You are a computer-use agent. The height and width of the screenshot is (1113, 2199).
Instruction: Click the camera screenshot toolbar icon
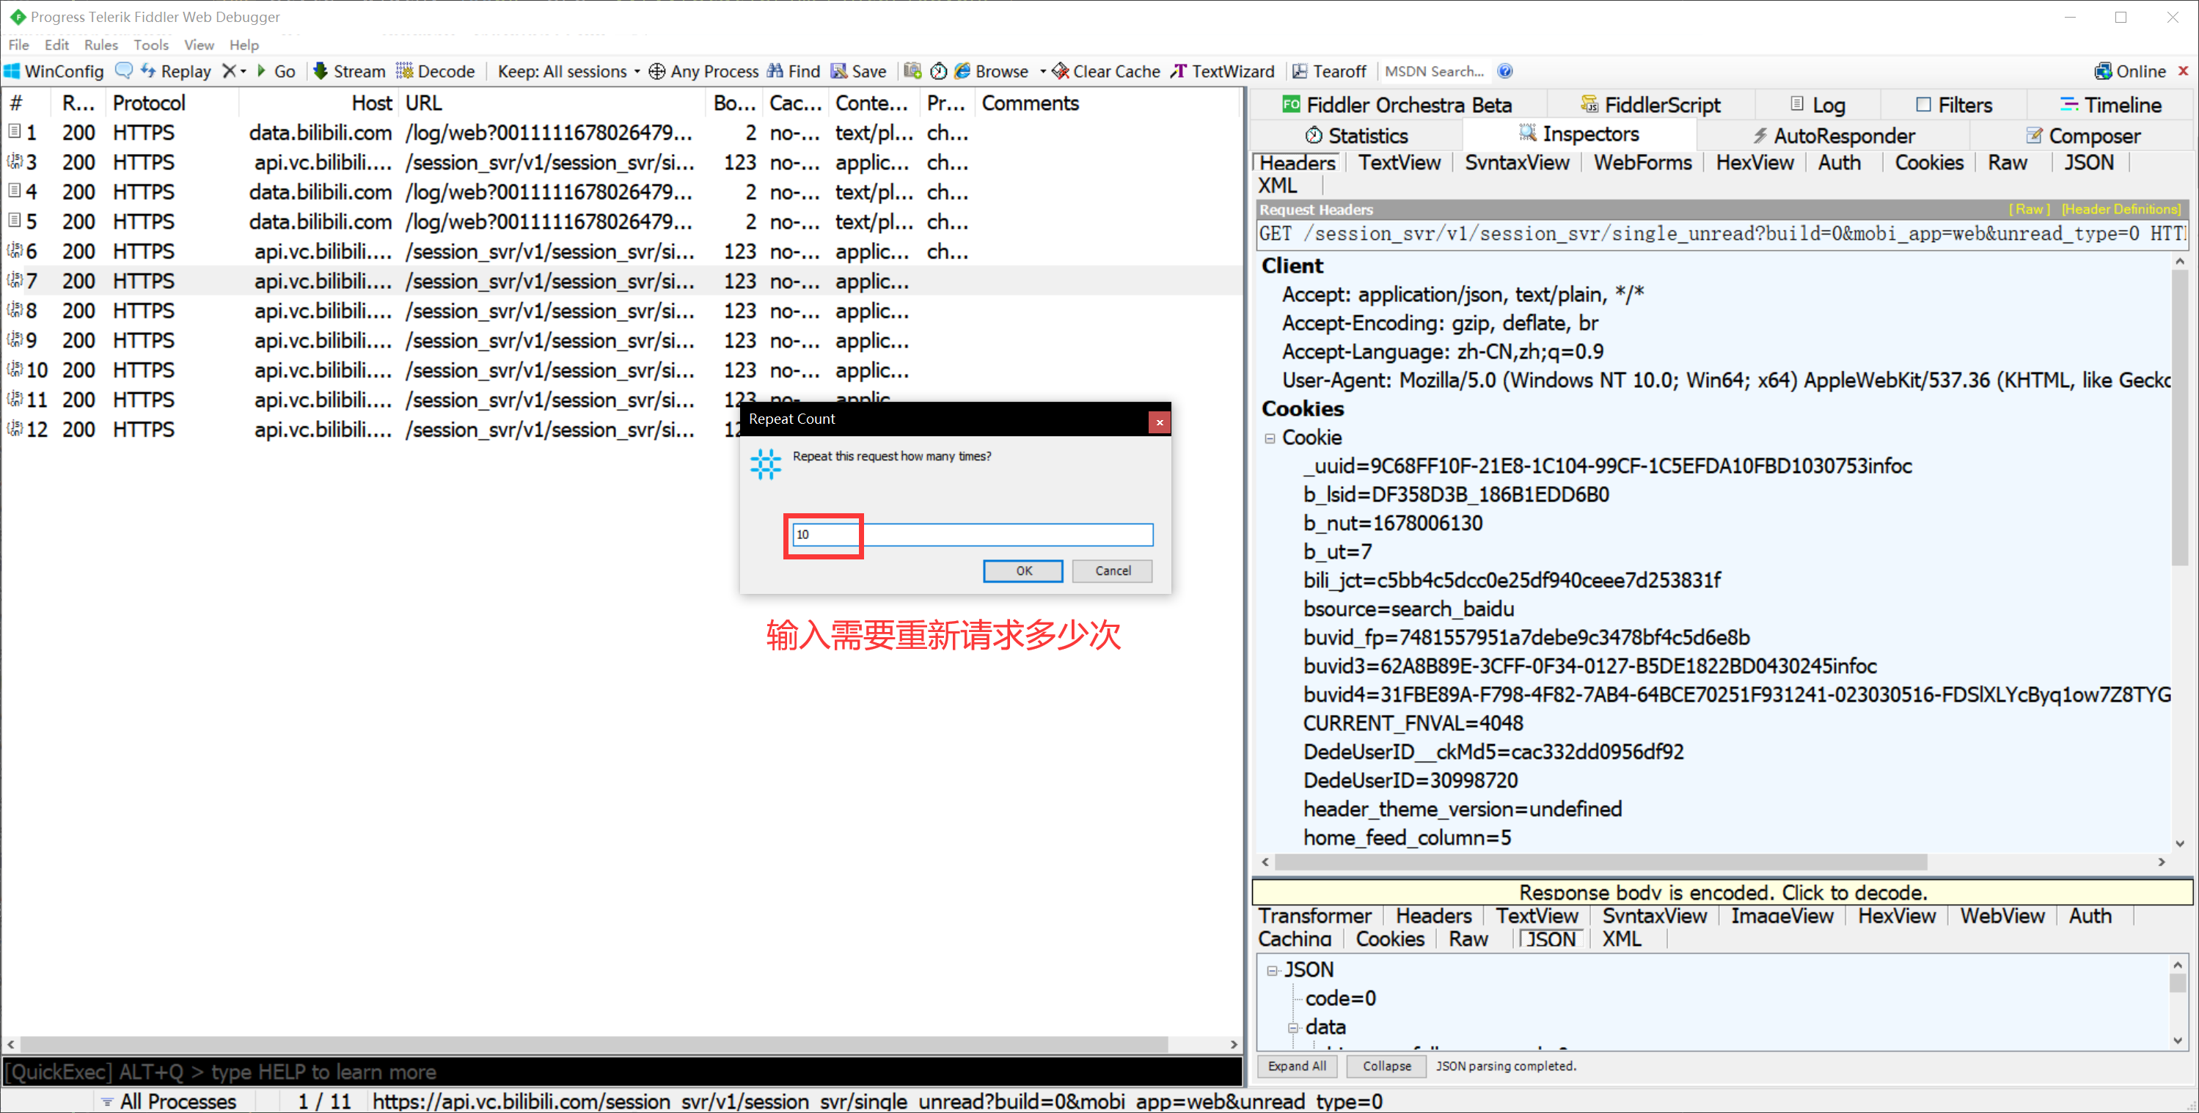[912, 71]
